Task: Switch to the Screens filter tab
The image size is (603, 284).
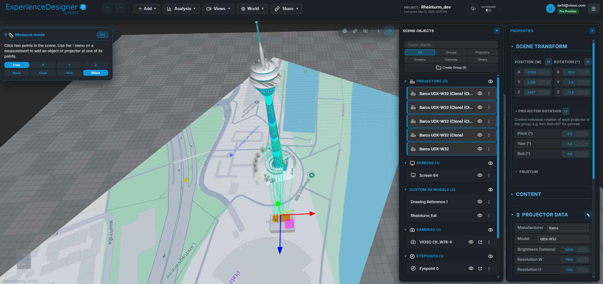Action: 420,60
